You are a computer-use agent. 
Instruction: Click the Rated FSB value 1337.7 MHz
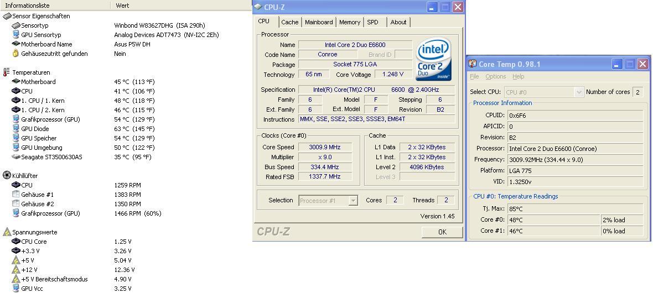click(324, 177)
